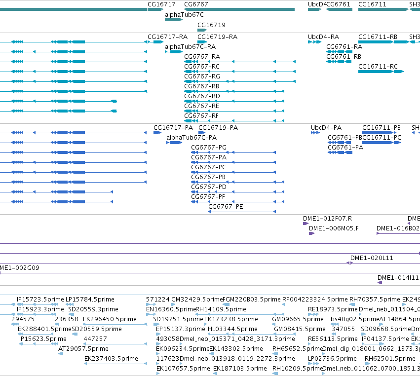Image resolution: width=420 pixels, height=376 pixels.
Task: Select the CG6767-RF transcript label
Action: [x=201, y=116]
